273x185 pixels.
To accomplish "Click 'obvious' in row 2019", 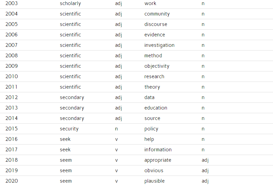I will coord(154,171).
